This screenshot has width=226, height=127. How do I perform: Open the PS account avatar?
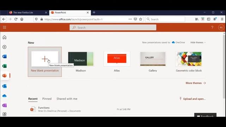click(x=221, y=28)
